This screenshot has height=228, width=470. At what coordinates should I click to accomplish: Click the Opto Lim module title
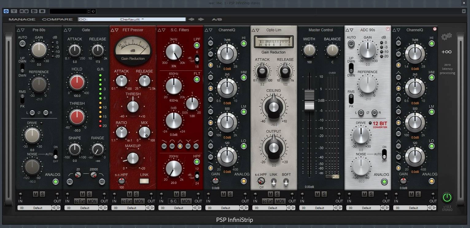pos(274,30)
